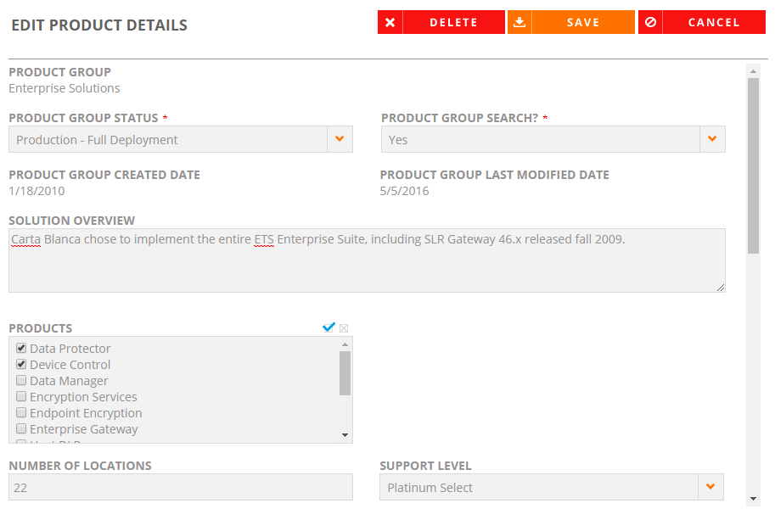Click the last modified date '5/5/2016'

(404, 191)
